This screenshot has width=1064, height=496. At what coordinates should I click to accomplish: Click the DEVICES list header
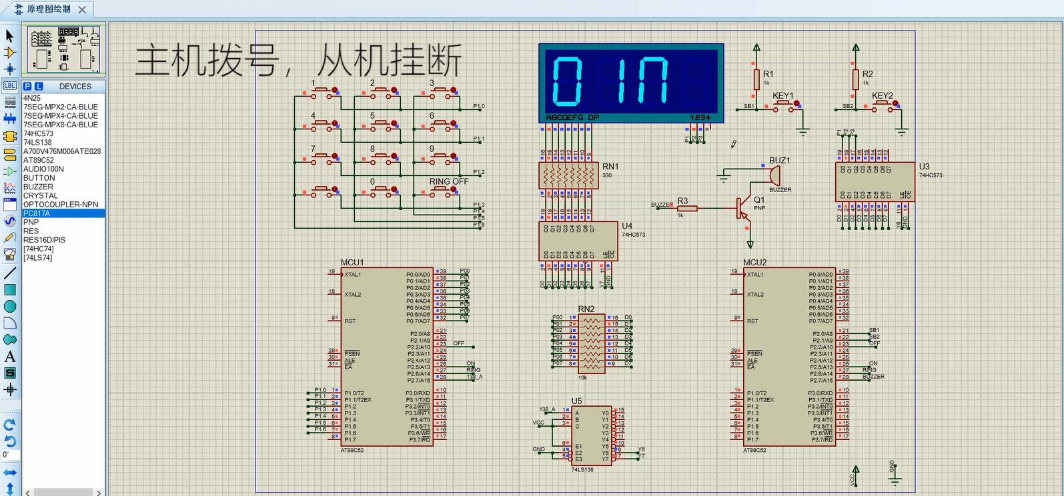pos(75,86)
